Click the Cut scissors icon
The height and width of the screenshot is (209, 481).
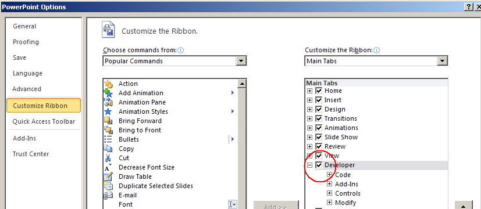pos(108,158)
